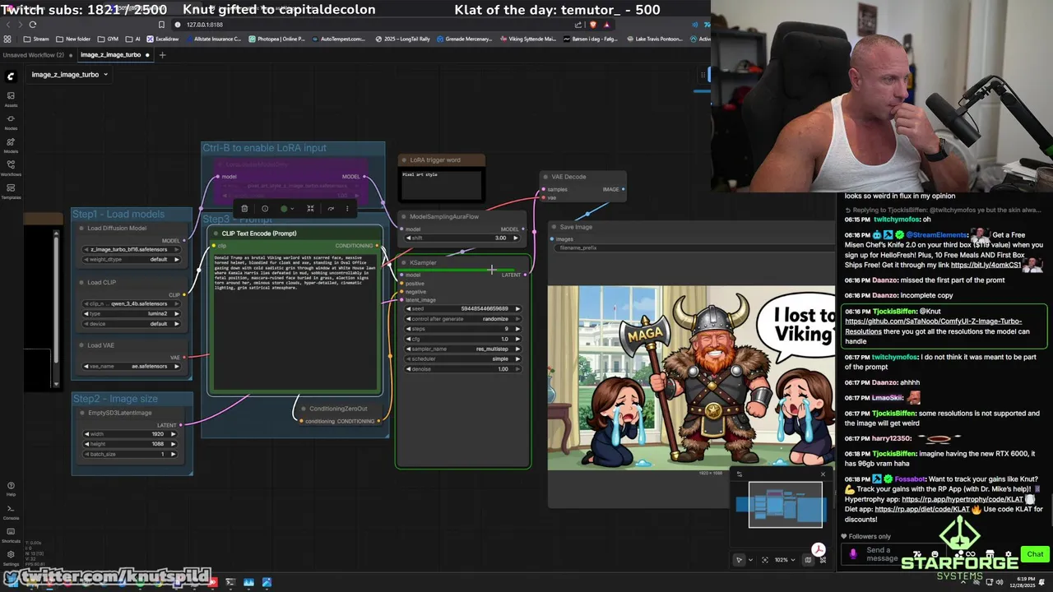Collapse the KSampler node dot

click(403, 263)
